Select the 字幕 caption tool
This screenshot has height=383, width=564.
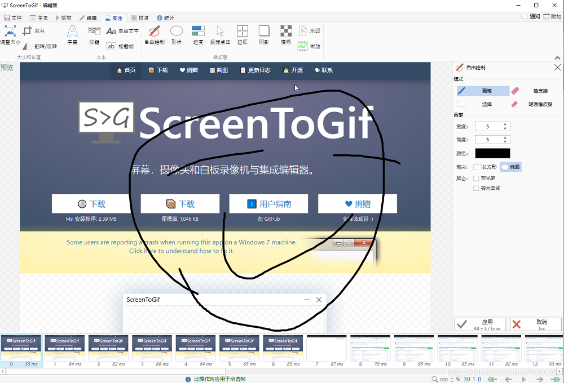72,35
